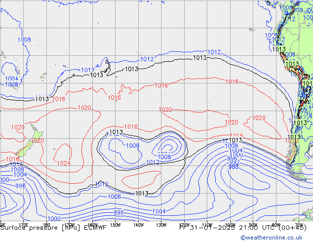Viewport: 313px width, 242px height.
Task: Click the blue 992 isobar label
Action: click(x=235, y=162)
